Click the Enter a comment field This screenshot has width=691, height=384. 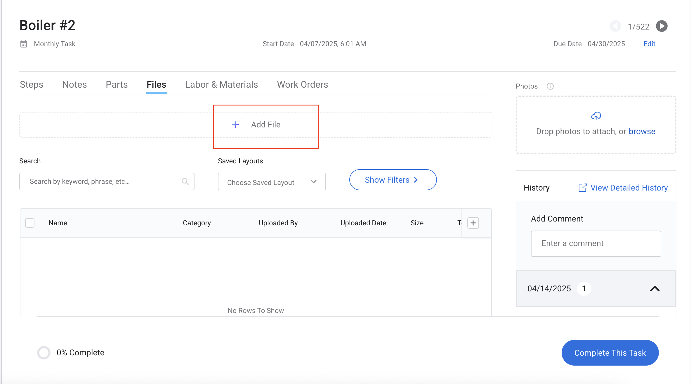point(596,244)
